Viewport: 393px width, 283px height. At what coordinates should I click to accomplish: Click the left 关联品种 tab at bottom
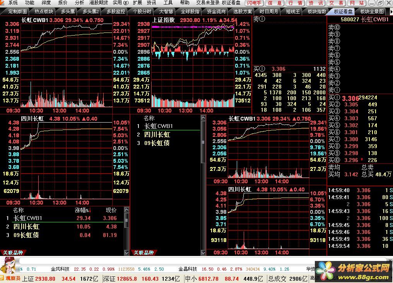click(13, 253)
